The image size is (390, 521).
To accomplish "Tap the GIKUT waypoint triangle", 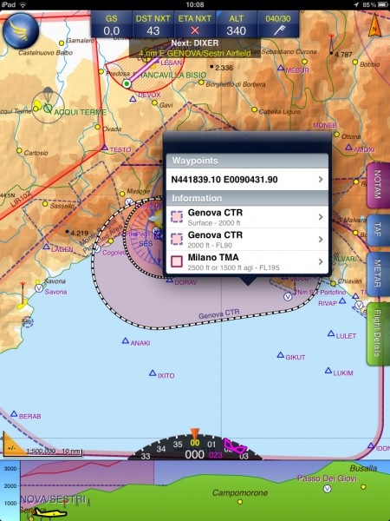I will (x=281, y=355).
